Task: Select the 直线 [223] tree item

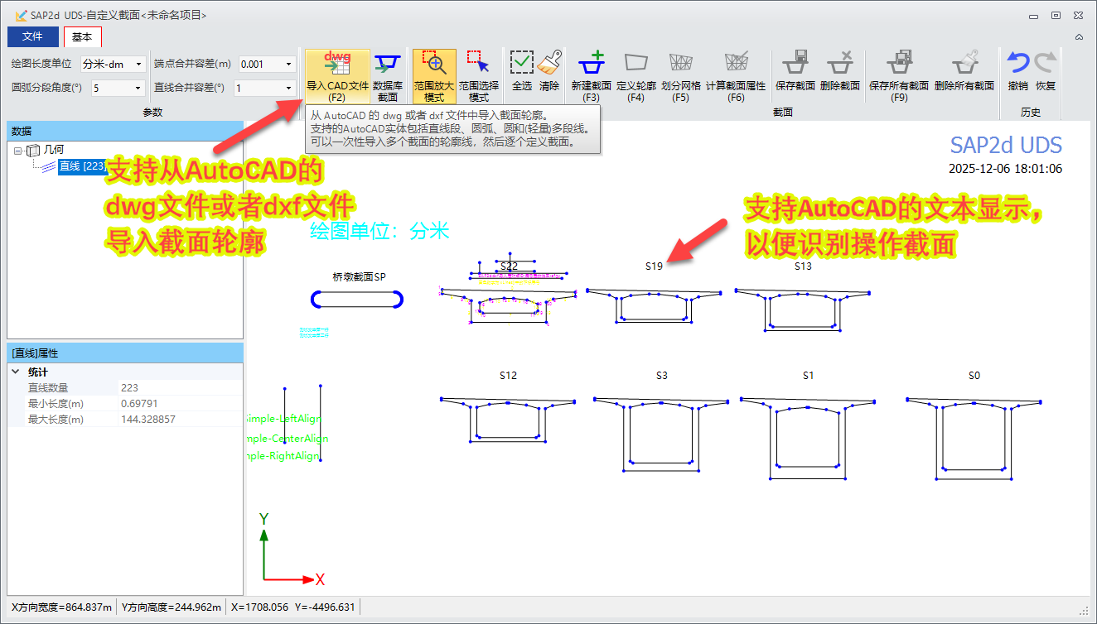Action: [82, 166]
